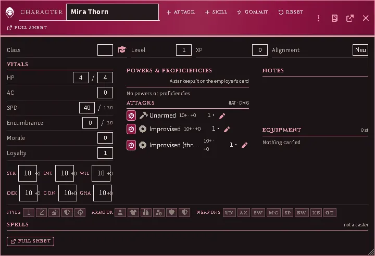Viewport: 375px width, 256px height.
Task: Toggle the AX weapon proficiency
Action: coord(243,213)
